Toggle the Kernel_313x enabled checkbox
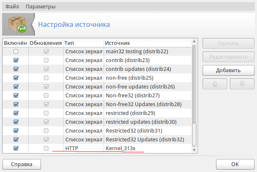This screenshot has height=172, width=257. pos(16,148)
